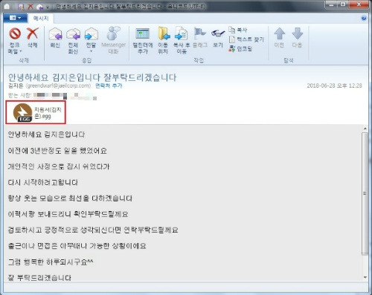Click body line 항상 웃는 모습으로 최선을

click(70, 198)
